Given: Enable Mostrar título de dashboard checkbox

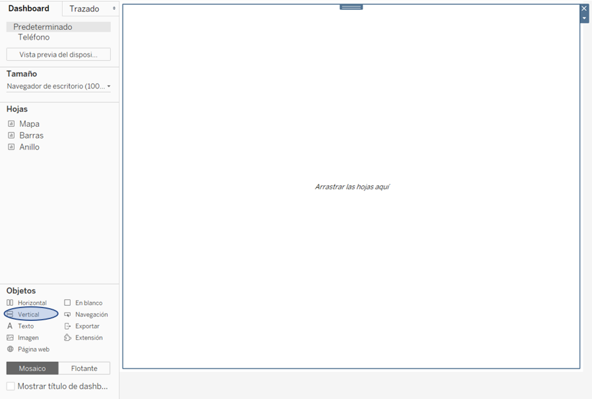Looking at the screenshot, I should pos(11,386).
